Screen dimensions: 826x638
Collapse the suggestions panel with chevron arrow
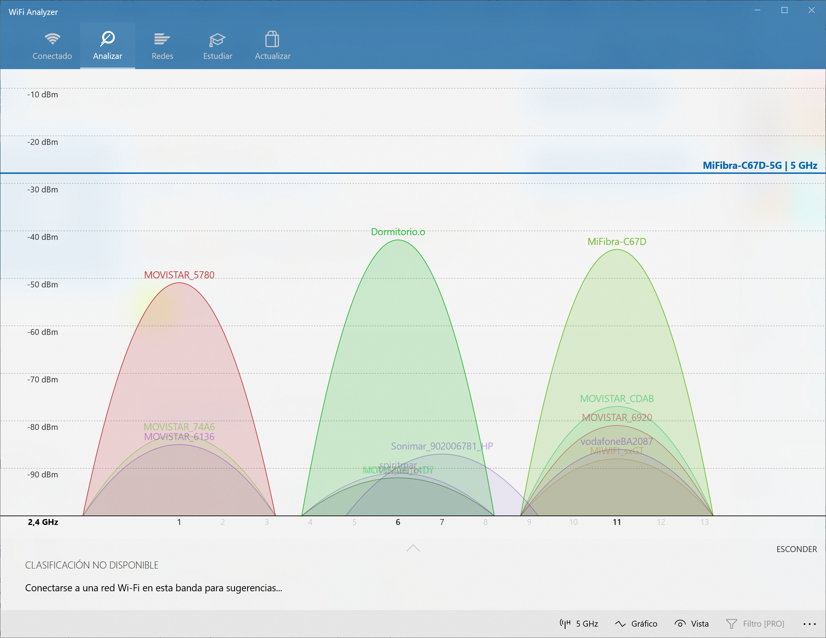pos(413,548)
